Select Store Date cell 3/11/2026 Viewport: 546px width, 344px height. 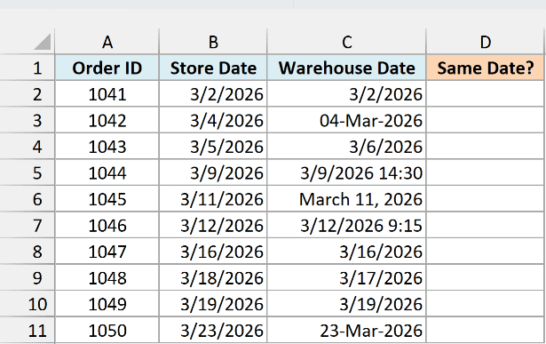click(213, 199)
